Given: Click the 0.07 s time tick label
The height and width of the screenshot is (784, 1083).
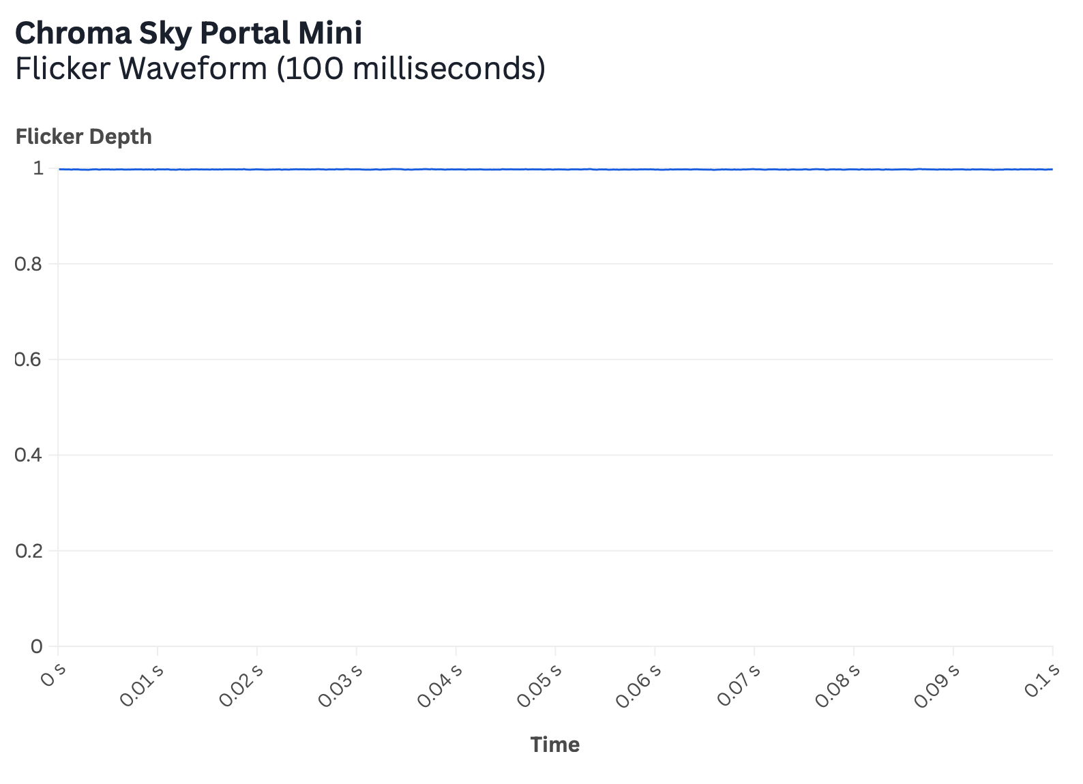Looking at the screenshot, I should (739, 684).
